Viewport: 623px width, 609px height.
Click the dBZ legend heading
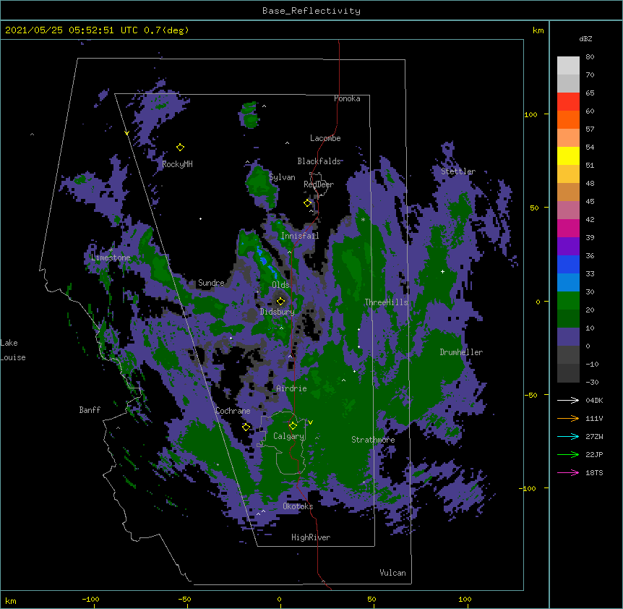[x=585, y=39]
